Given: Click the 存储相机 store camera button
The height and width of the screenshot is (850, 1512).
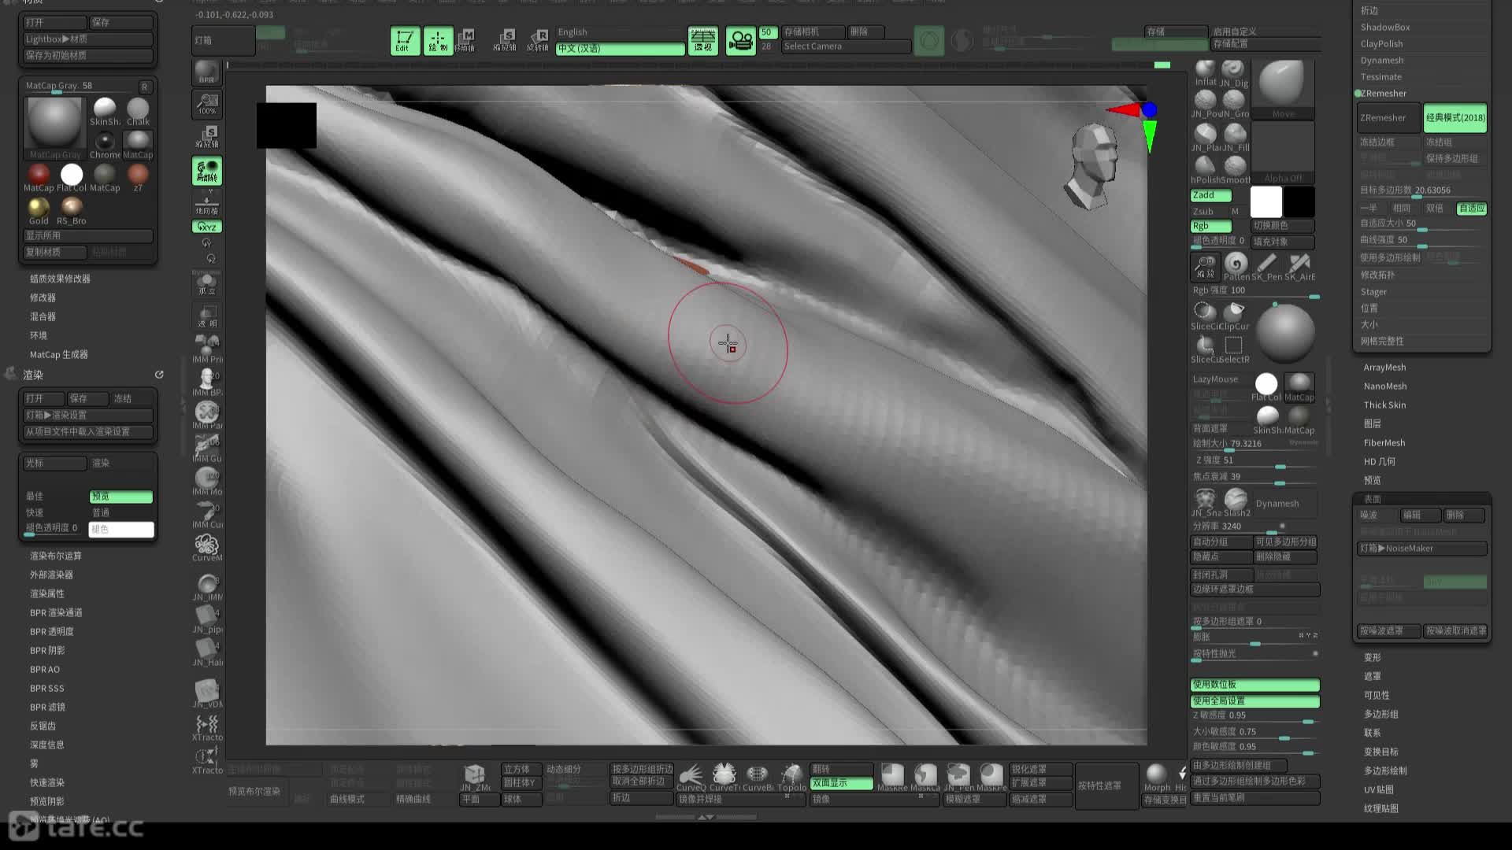Looking at the screenshot, I should [813, 31].
